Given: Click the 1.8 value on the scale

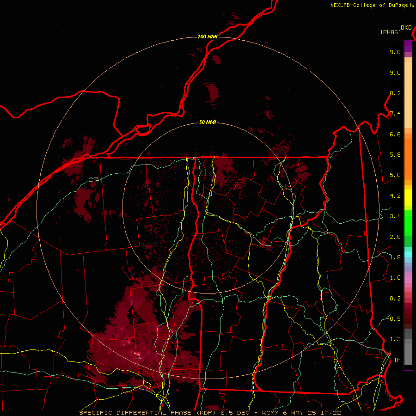Looking at the screenshot, I should (x=395, y=257).
